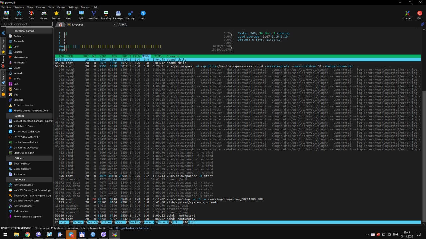Open Network packets capture

coord(27,216)
